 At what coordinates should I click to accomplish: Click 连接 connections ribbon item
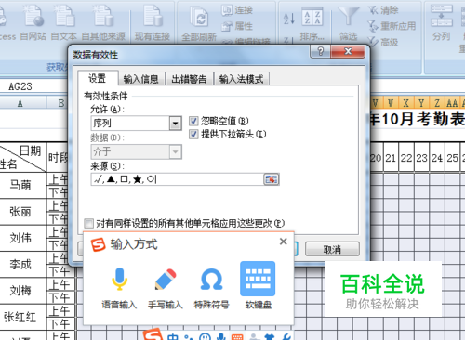(x=237, y=10)
